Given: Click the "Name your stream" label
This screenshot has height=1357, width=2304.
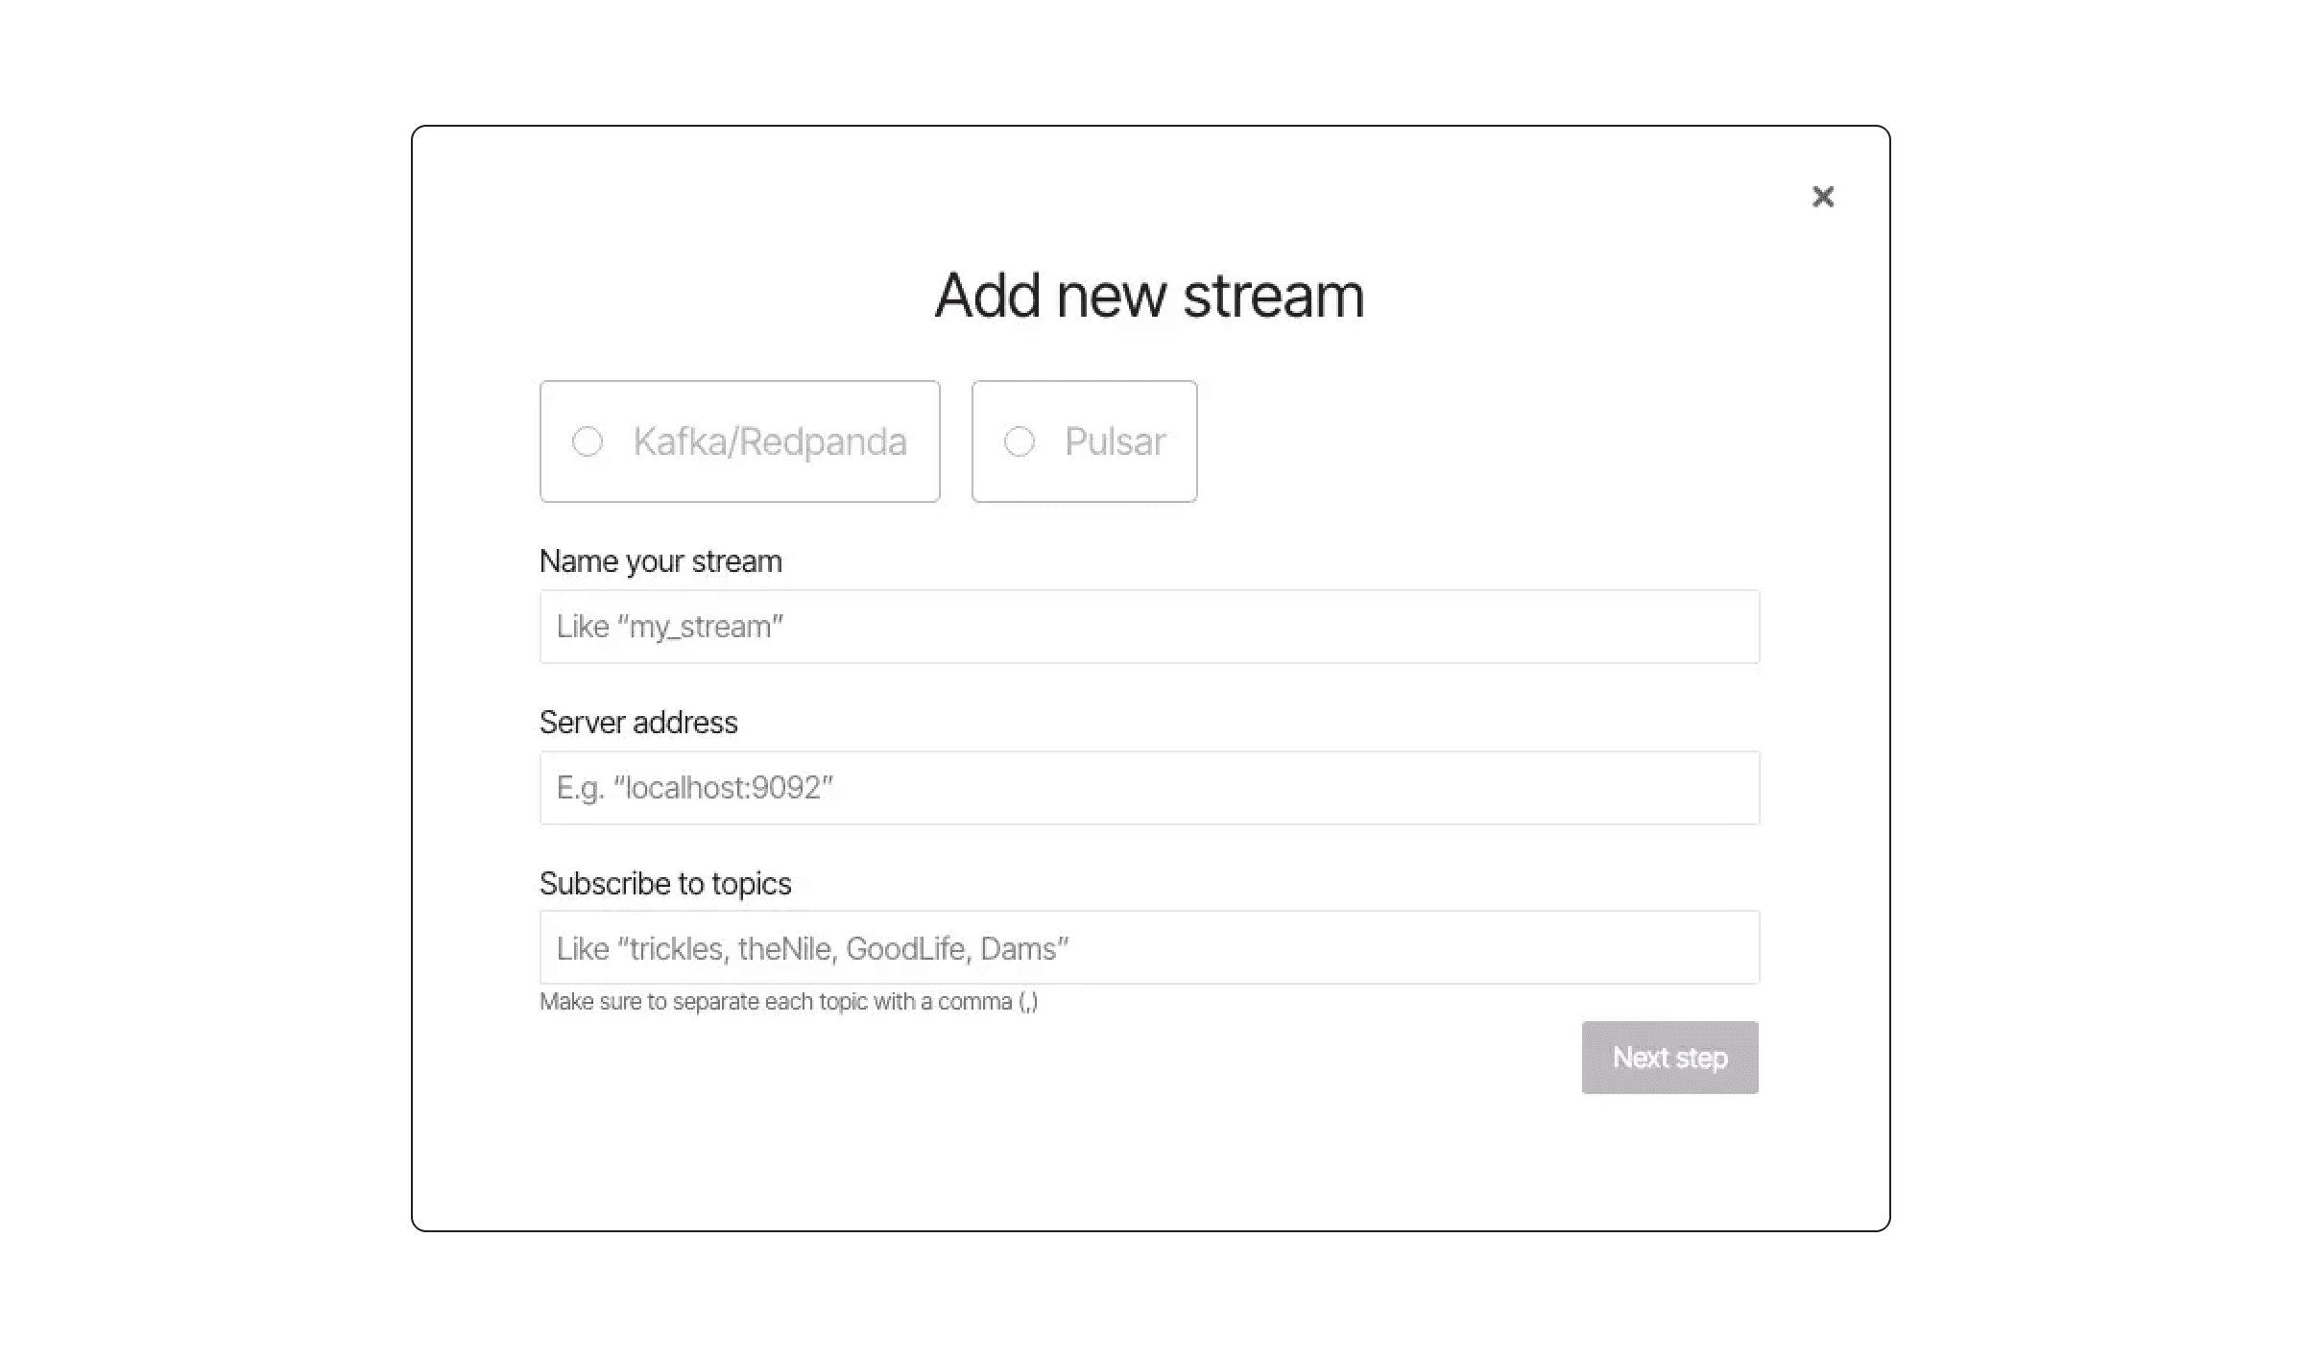Looking at the screenshot, I should coord(660,561).
